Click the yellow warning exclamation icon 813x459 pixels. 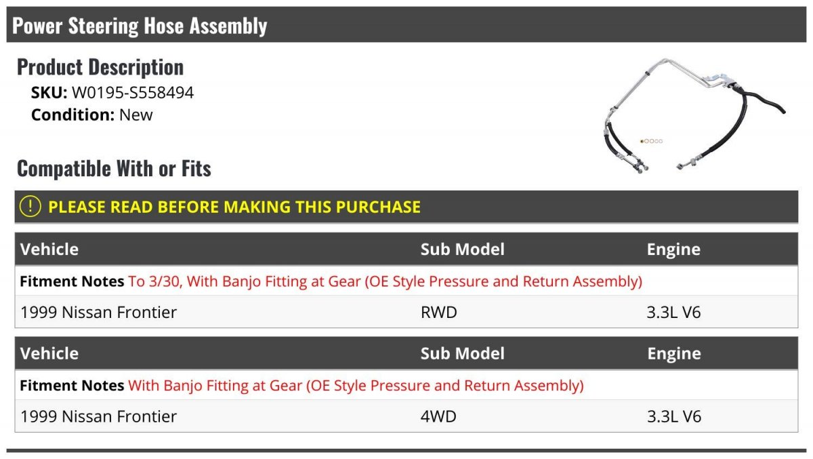30,207
